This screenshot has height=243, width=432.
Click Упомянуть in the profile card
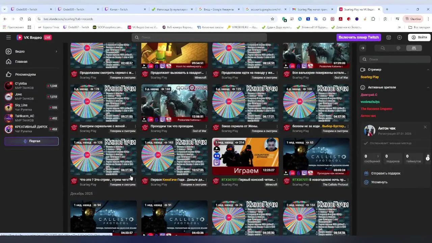(x=379, y=182)
